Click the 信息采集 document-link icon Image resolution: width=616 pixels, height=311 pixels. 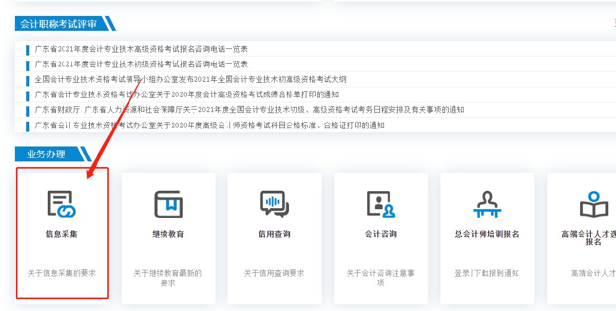62,204
